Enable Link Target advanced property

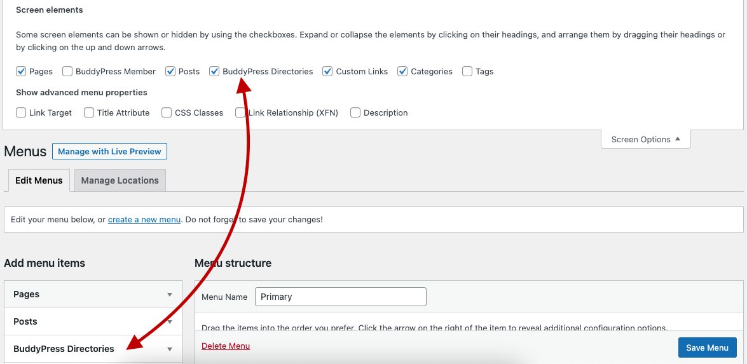coord(21,113)
